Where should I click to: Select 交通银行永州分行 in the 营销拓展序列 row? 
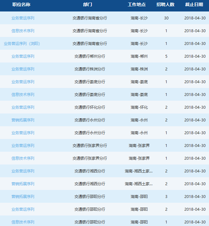click(x=90, y=120)
